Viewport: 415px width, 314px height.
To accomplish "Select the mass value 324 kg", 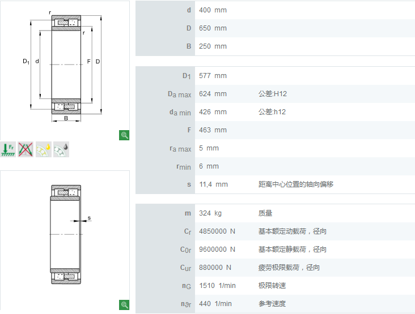I will [x=210, y=213].
